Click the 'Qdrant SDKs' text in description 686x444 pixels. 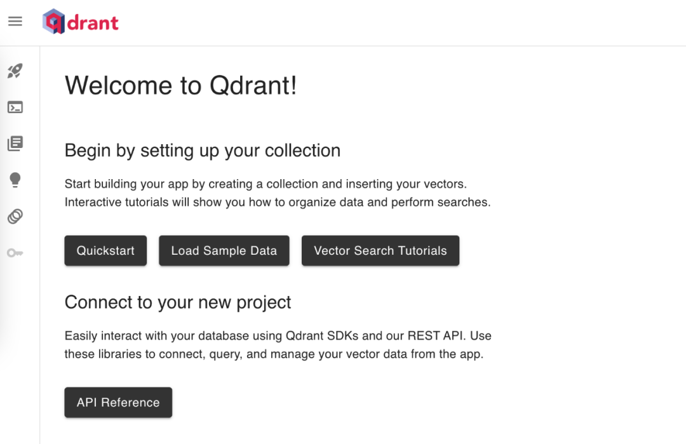(319, 335)
